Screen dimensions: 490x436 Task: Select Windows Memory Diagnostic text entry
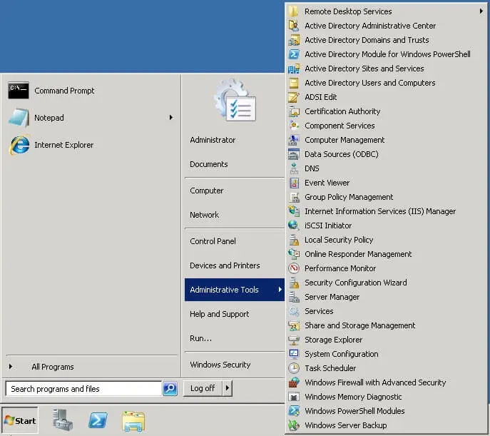click(354, 397)
